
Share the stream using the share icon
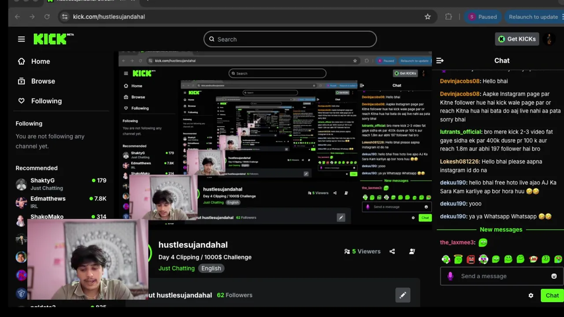[392, 251]
